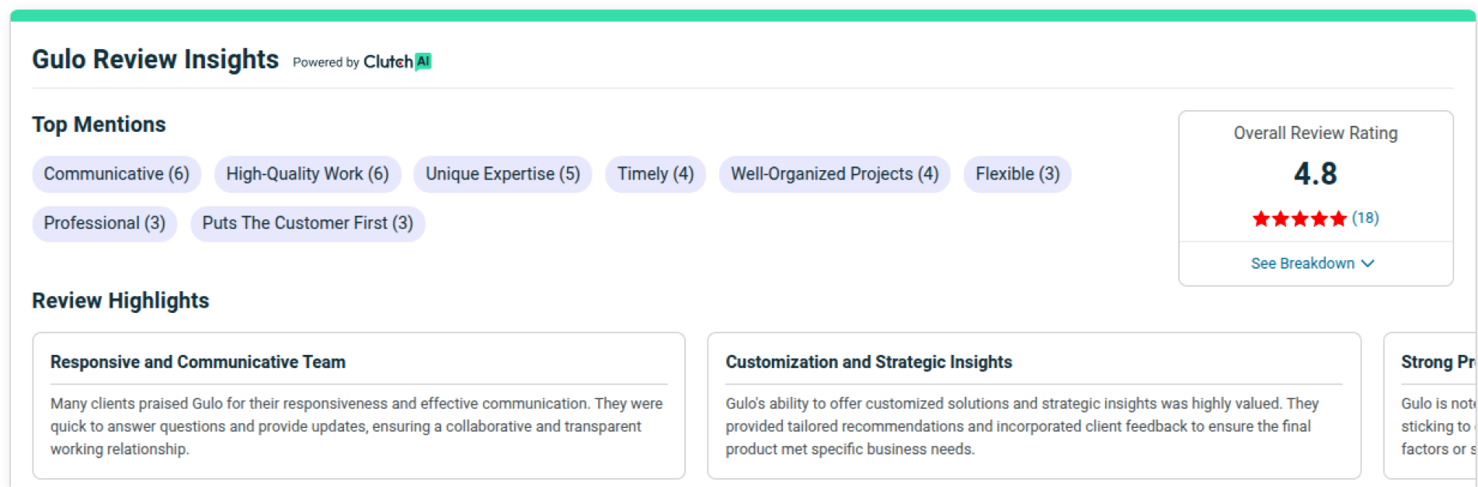
Task: Toggle the High-Quality Work (6) chip
Action: 308,174
